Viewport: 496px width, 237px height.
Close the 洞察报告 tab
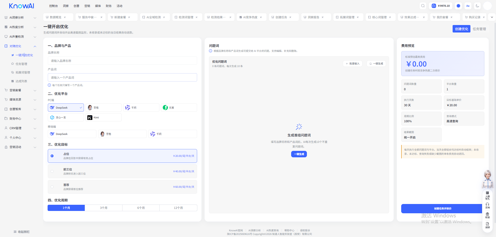323,17
